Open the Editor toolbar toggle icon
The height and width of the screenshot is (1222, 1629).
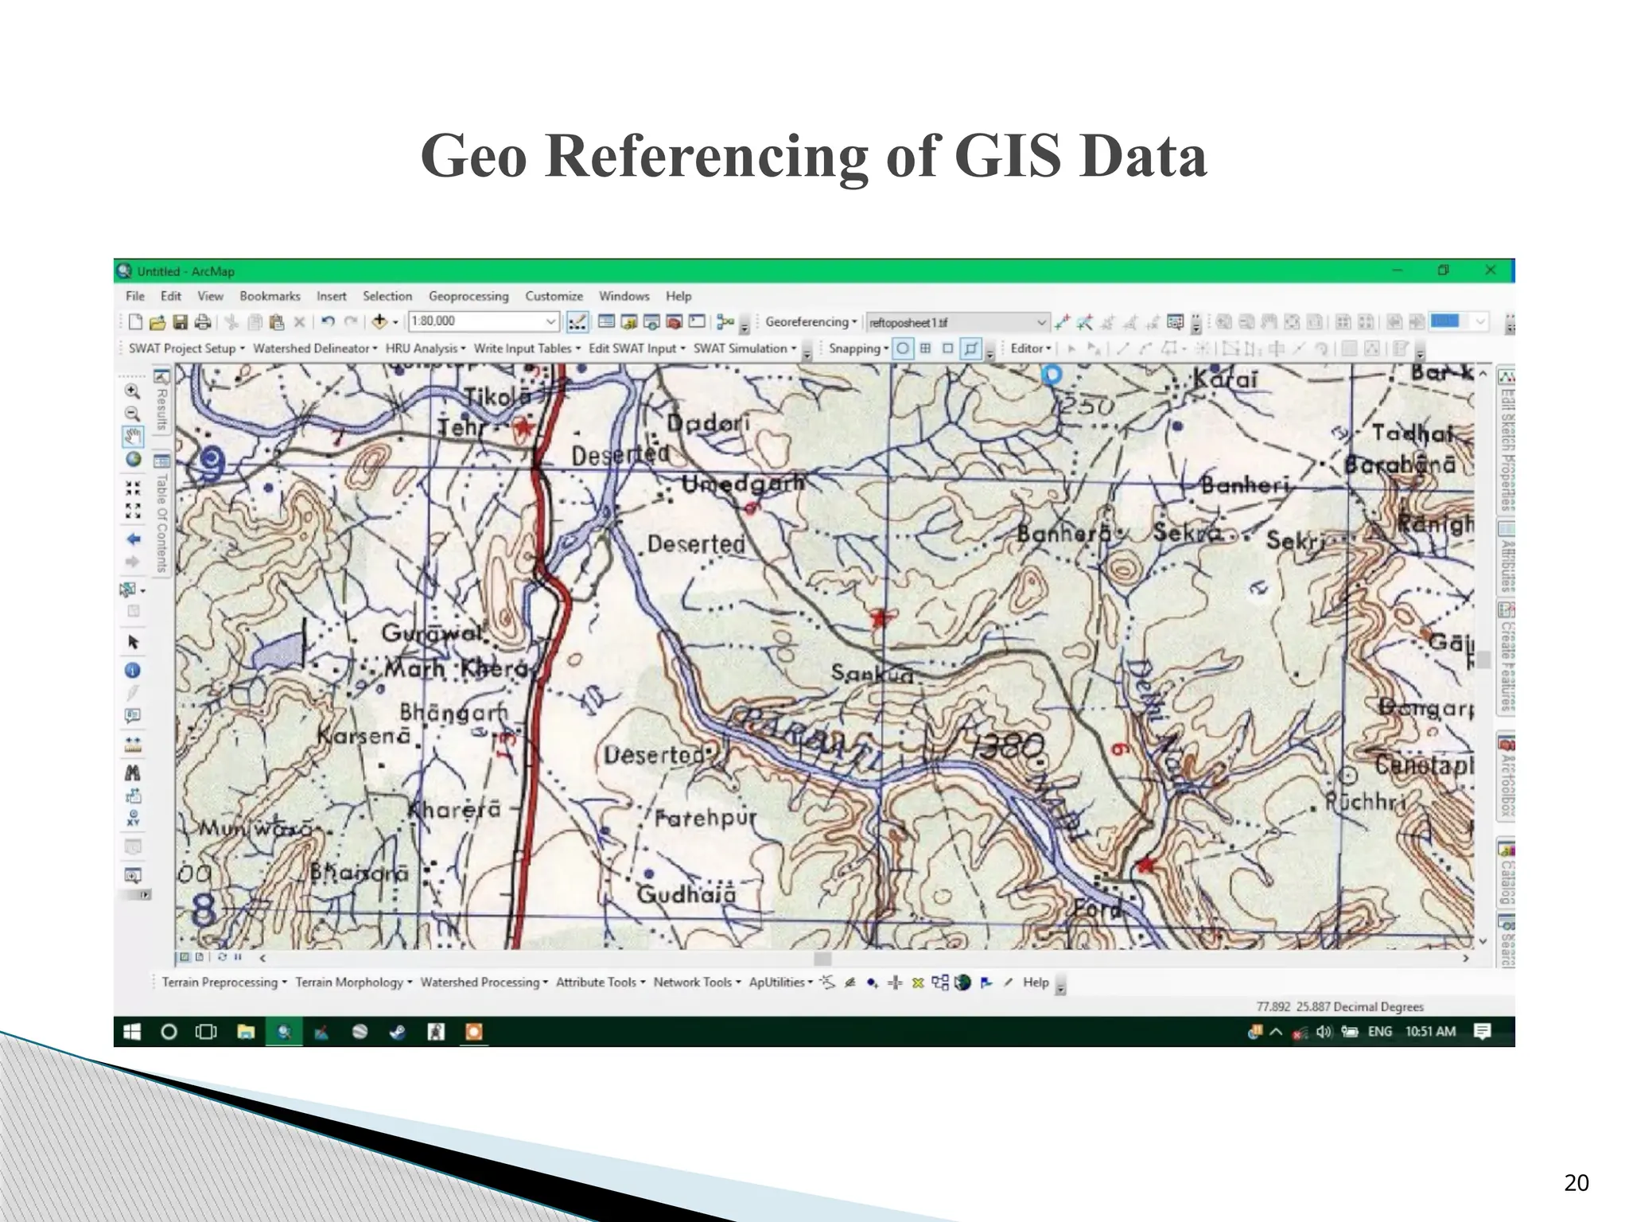pos(577,321)
